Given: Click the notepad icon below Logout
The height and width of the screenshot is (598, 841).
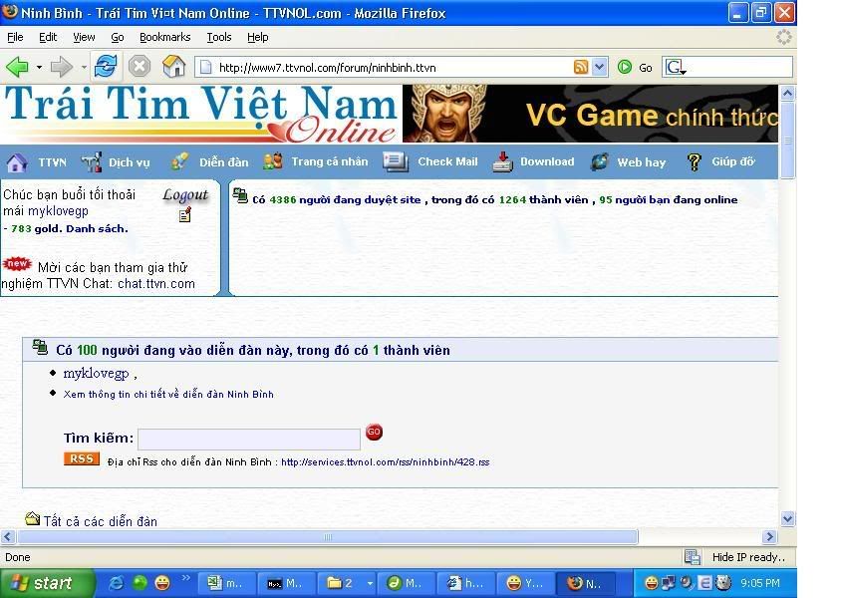Looking at the screenshot, I should point(185,215).
